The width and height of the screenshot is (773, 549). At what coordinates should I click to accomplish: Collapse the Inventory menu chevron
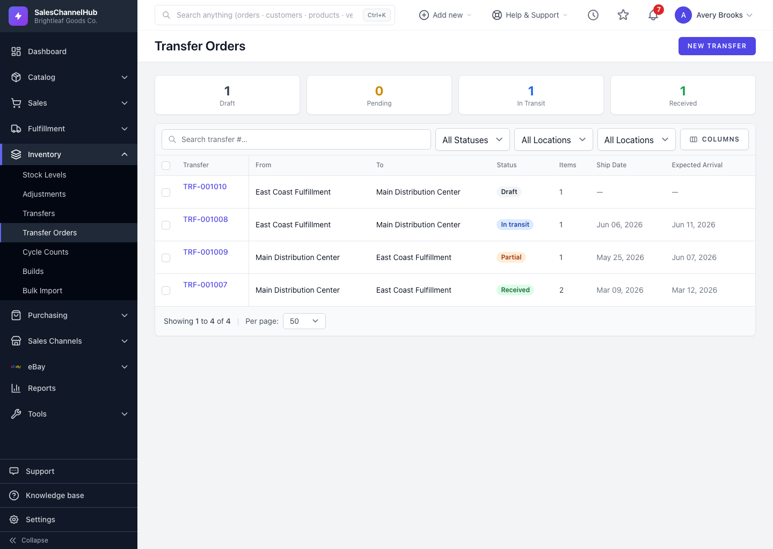[x=125, y=154]
